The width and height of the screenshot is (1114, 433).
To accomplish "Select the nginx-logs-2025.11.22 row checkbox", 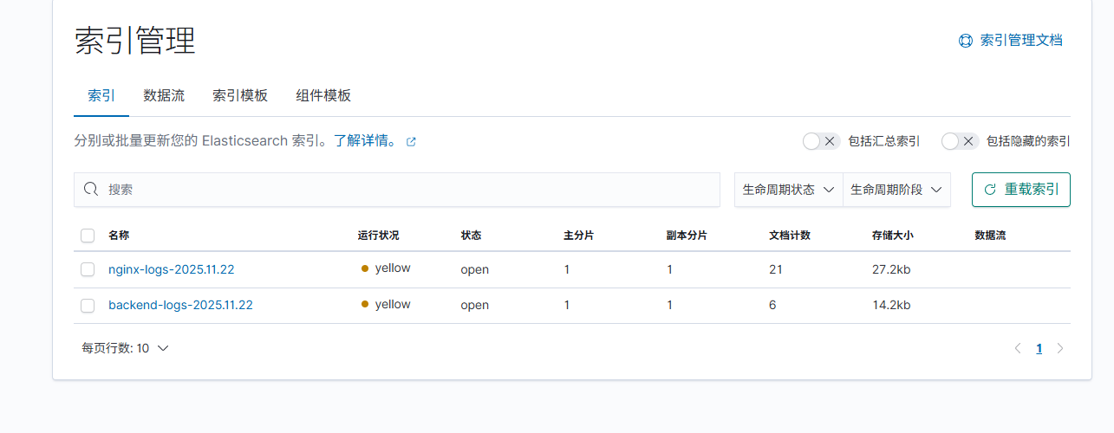I will [x=88, y=269].
